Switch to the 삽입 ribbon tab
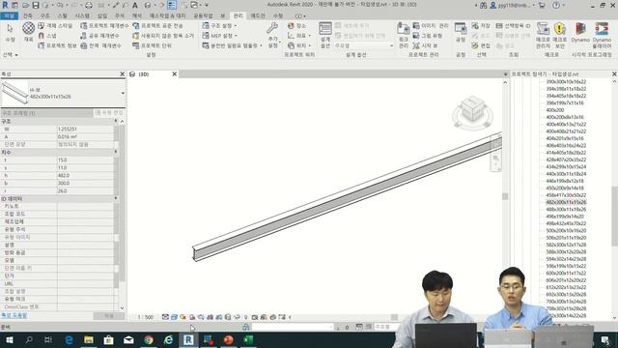Viewport: 618px width, 348px height. [x=102, y=15]
